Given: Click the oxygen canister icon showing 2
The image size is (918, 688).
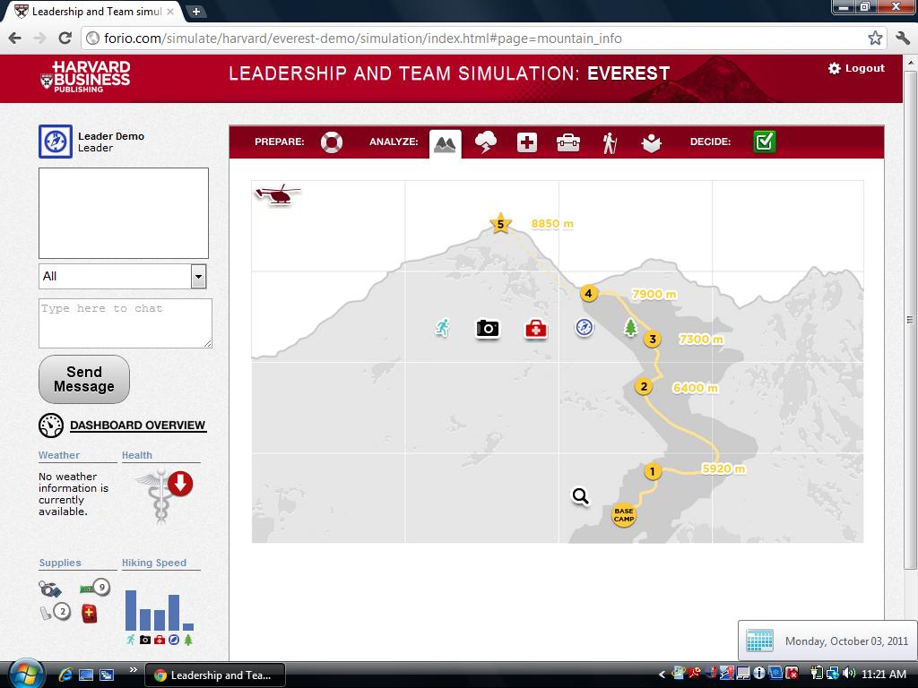Looking at the screenshot, I should (55, 613).
